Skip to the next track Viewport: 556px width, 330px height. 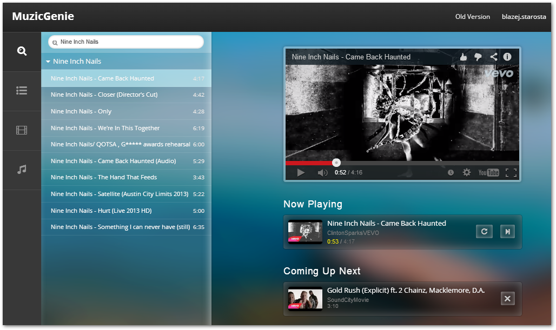[507, 232]
